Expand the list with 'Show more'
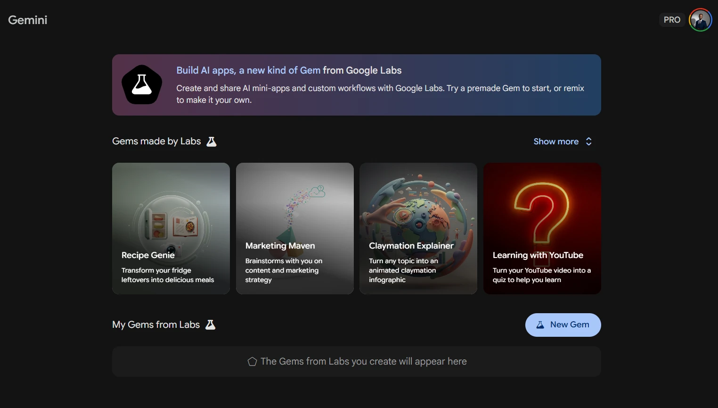 tap(563, 142)
